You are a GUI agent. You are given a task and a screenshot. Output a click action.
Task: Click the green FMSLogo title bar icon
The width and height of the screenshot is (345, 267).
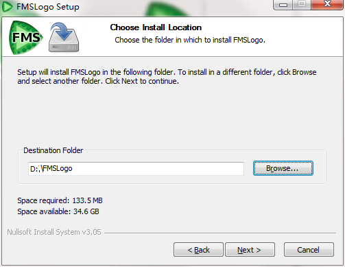pos(7,6)
